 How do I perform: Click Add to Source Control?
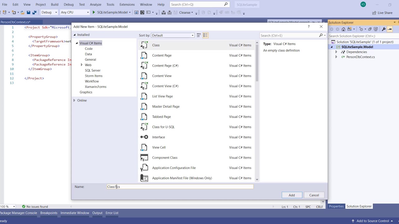coord(373,221)
